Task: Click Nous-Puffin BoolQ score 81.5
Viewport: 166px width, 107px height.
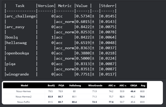Action: pyautogui.click(x=50, y=102)
